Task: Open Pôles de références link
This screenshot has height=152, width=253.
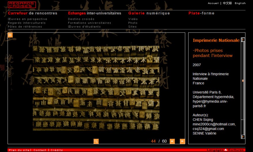Action: [25, 27]
